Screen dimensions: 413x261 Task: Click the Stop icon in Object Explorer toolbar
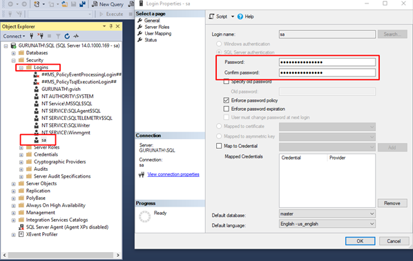pyautogui.click(x=49, y=36)
